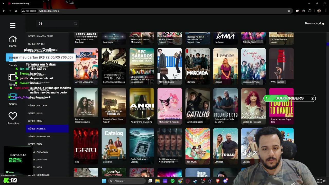The height and width of the screenshot is (185, 329).
Task: Open the Grid series poster
Action: click(x=86, y=146)
